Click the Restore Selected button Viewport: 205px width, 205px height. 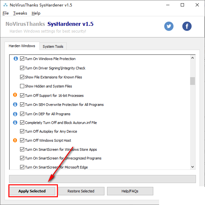pos(81,191)
